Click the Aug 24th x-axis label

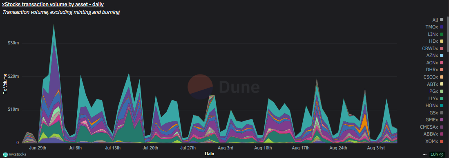coord(338,148)
